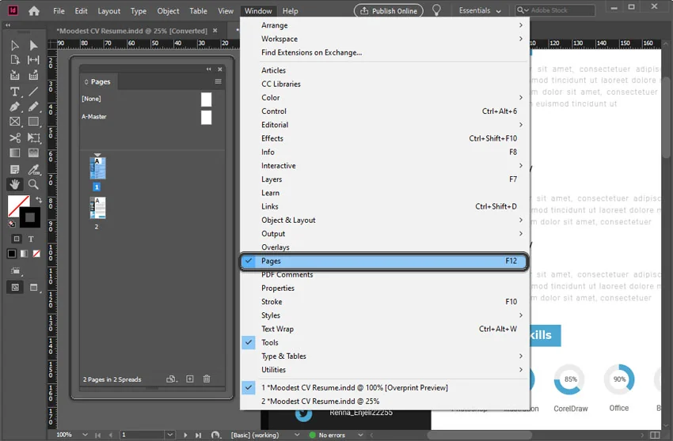Expand the Interactive submenu

point(384,165)
